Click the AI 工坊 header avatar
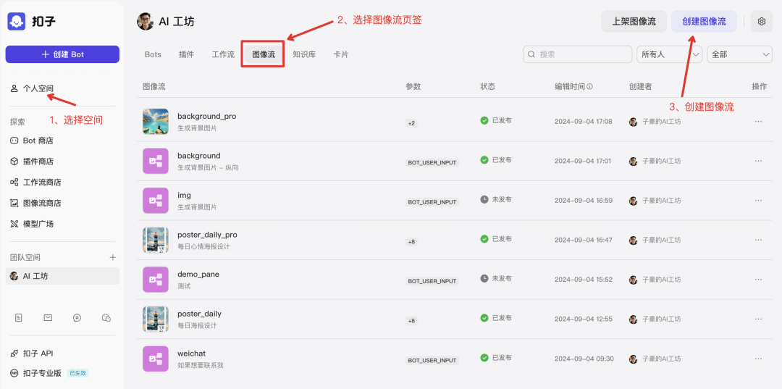The width and height of the screenshot is (782, 389). point(145,22)
